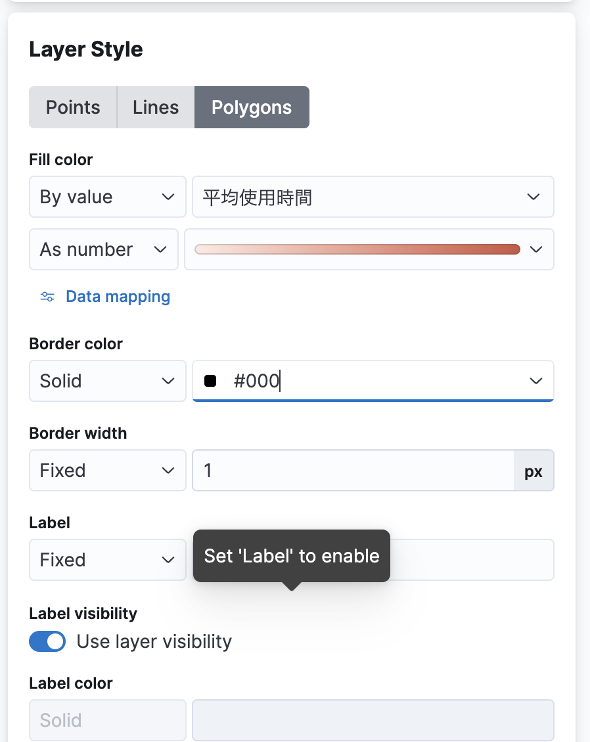The width and height of the screenshot is (590, 742).
Task: Open the Fill color By value dropdown
Action: (x=108, y=197)
